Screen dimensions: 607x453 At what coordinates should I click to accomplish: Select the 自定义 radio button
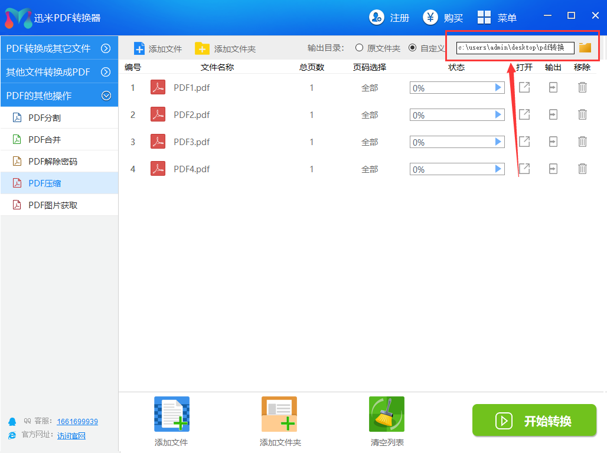pos(412,48)
